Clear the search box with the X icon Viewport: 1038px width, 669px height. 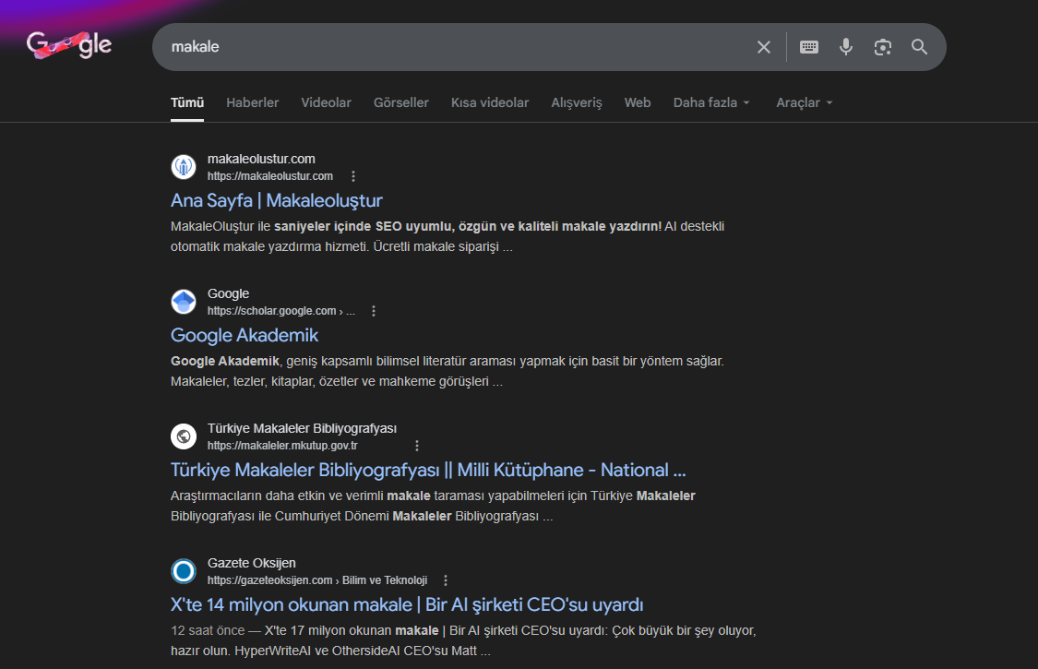pos(764,47)
